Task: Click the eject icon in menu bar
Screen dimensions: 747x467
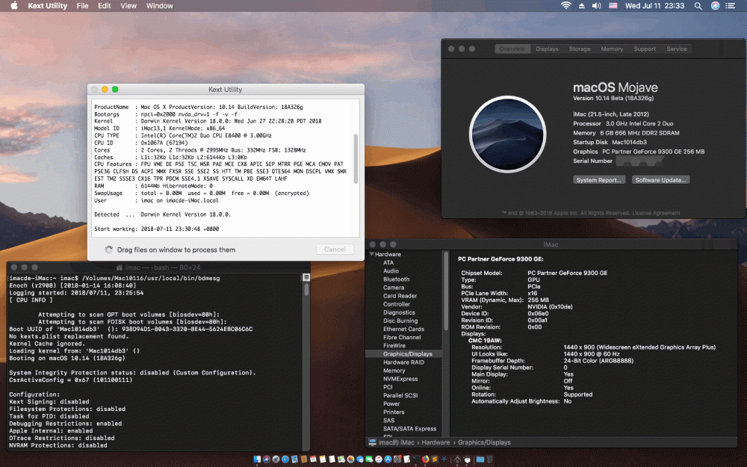Action: pos(582,6)
